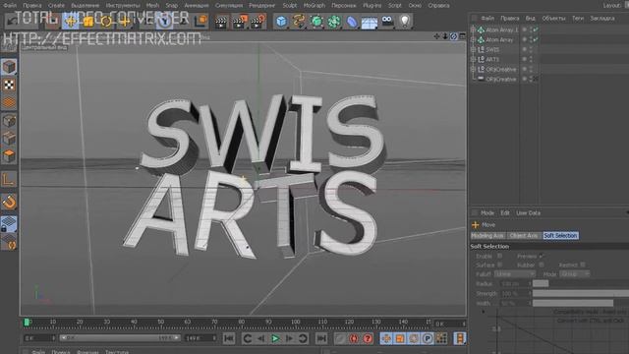Adjust the Strength slider bar
Screen dimensions: 629x354
coord(581,293)
